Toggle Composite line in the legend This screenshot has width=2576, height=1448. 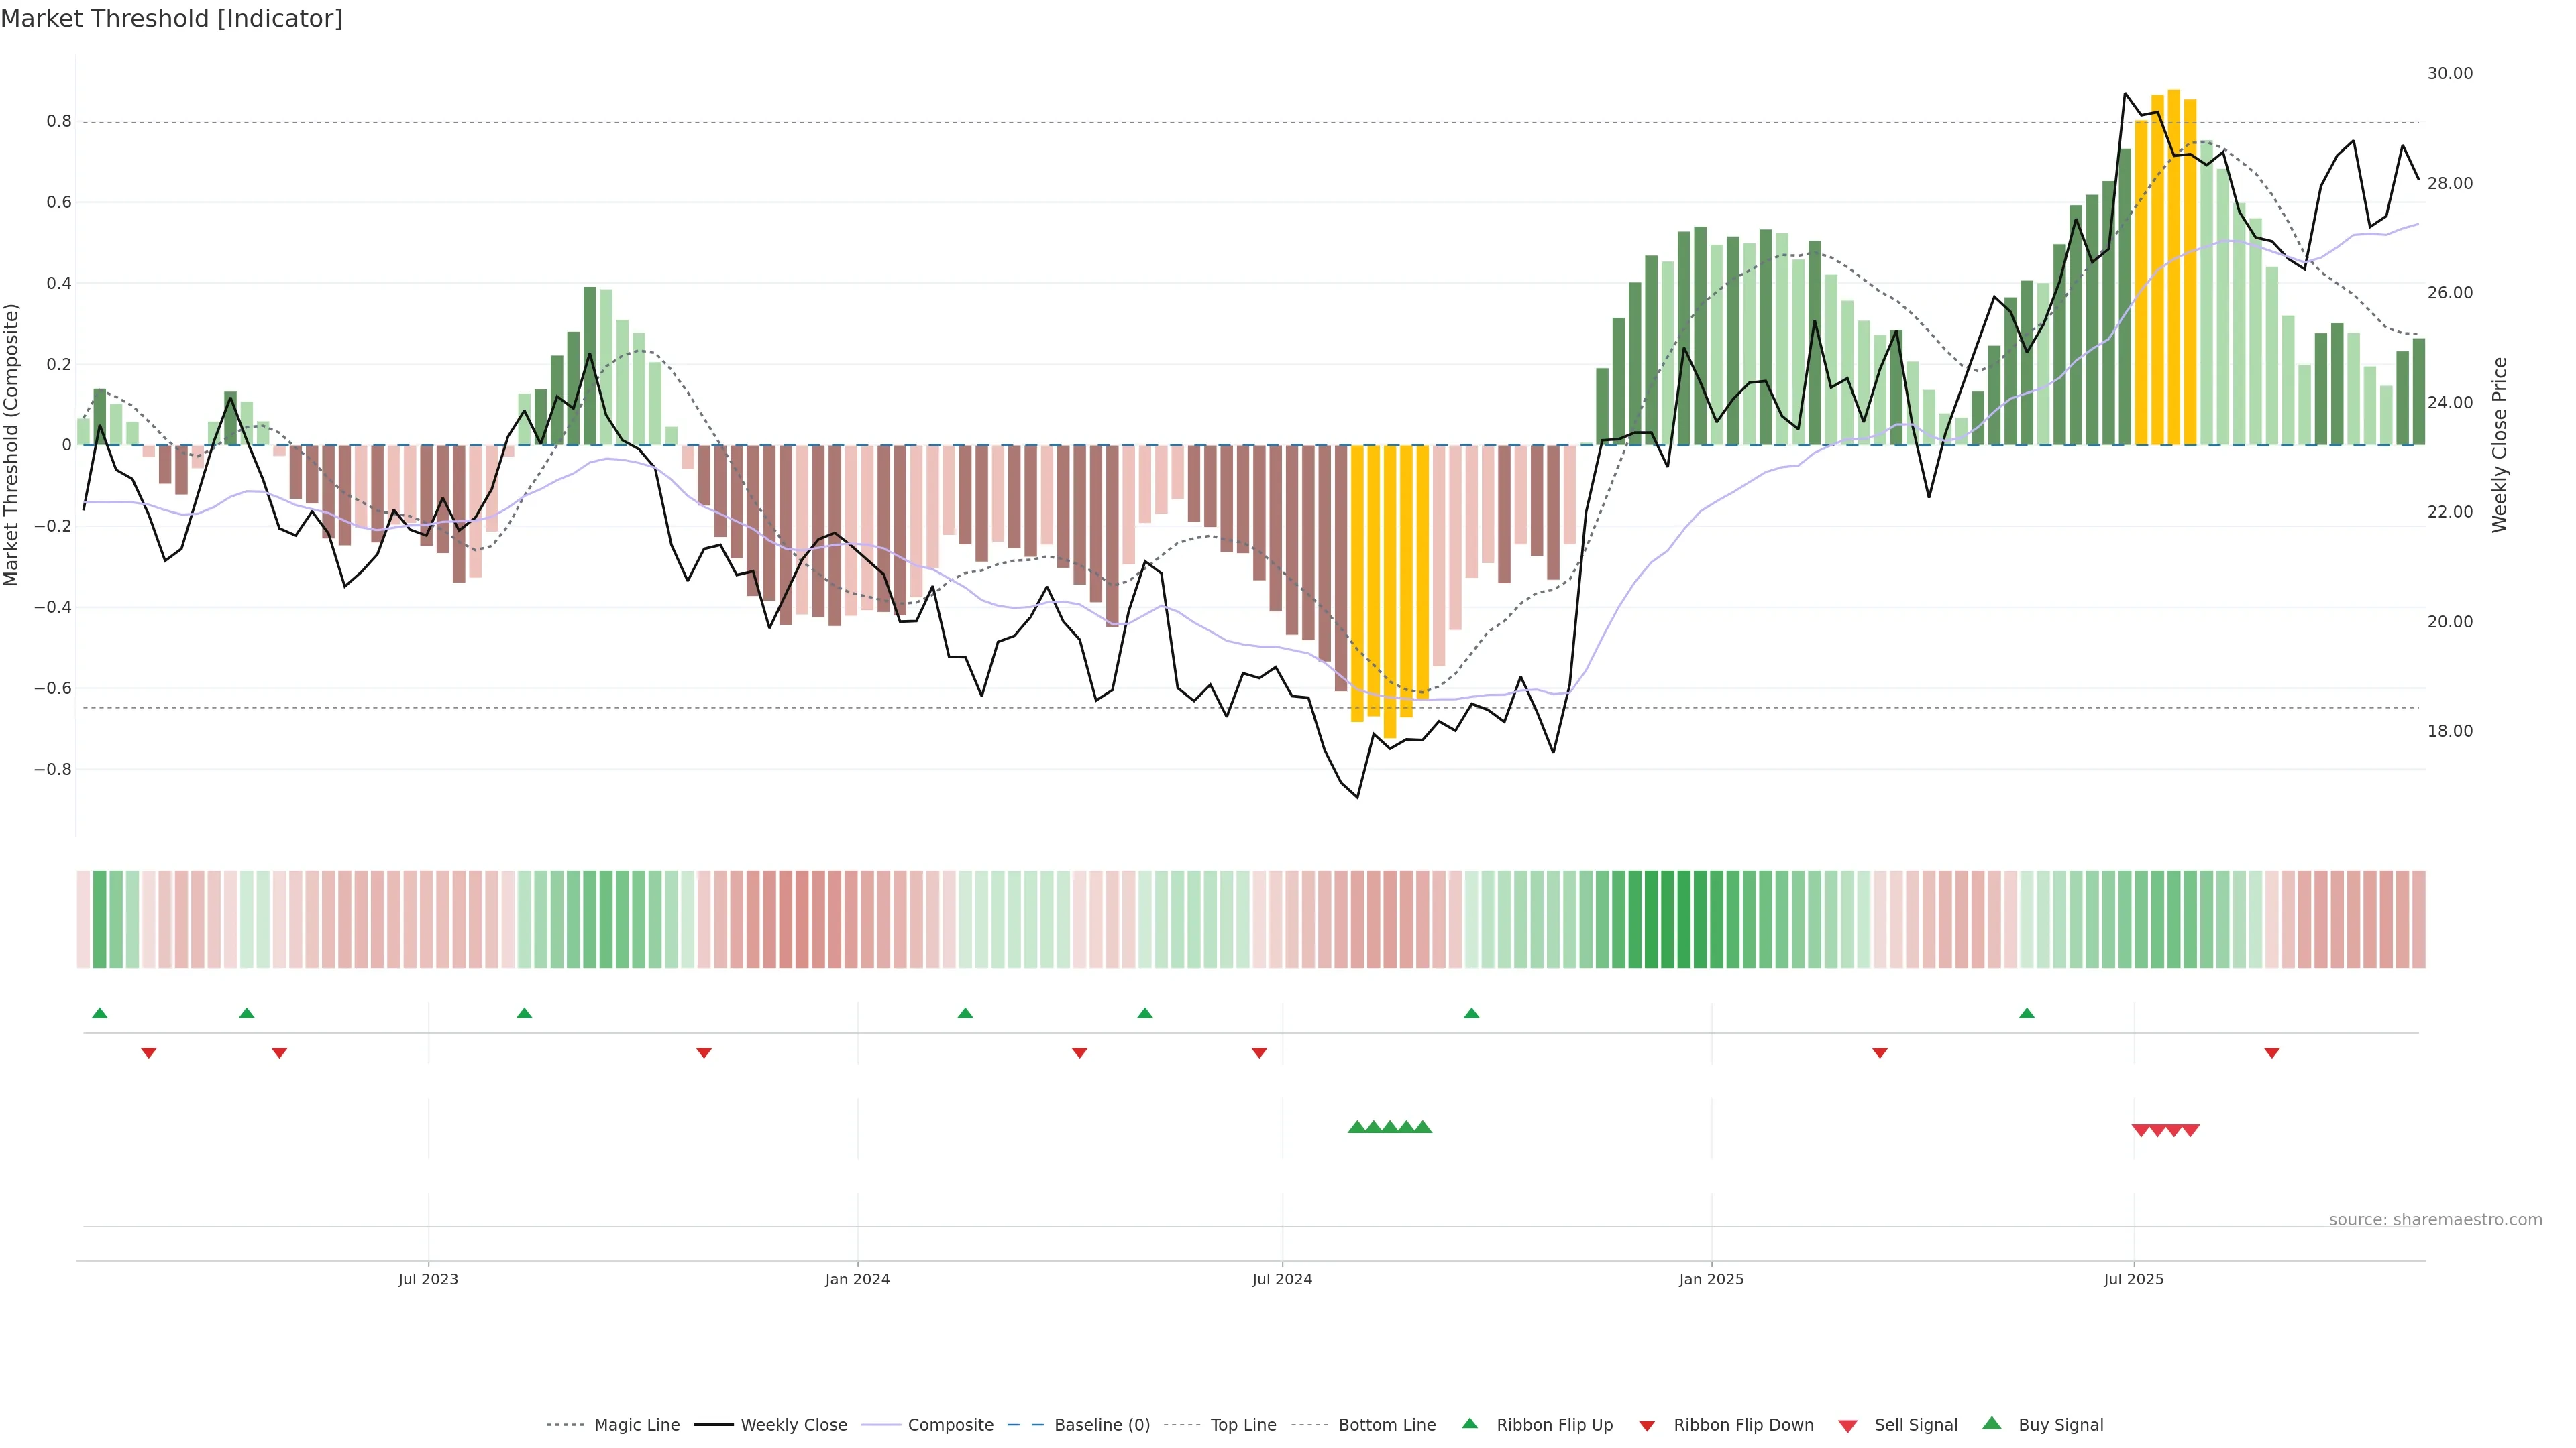coord(950,1424)
